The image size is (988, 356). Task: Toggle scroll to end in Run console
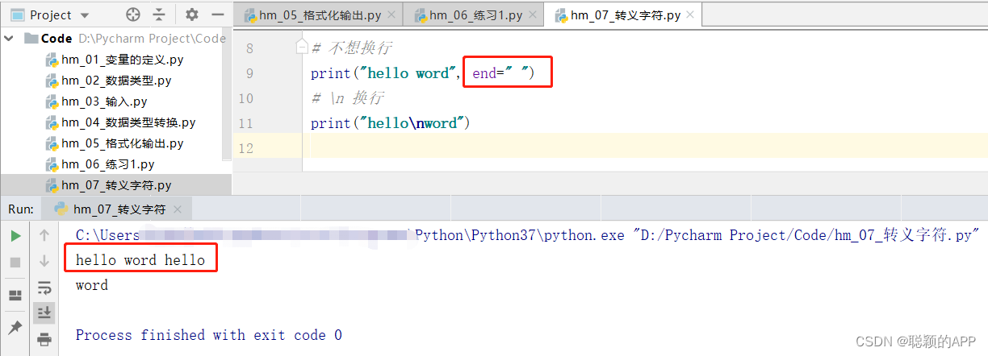click(44, 312)
